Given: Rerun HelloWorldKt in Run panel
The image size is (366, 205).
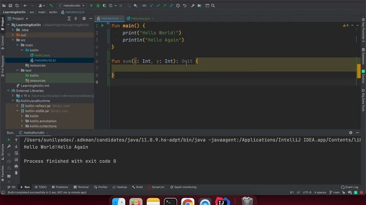Looking at the screenshot, I should (x=9, y=140).
